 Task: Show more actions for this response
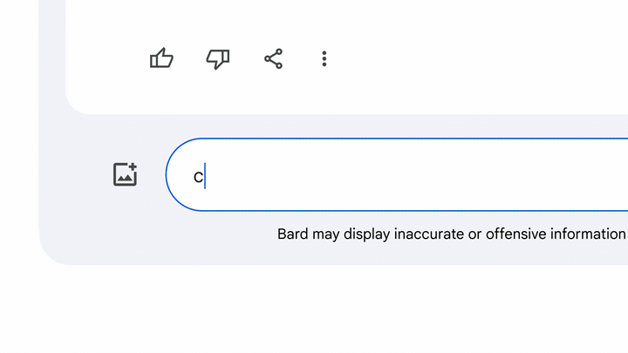(324, 59)
